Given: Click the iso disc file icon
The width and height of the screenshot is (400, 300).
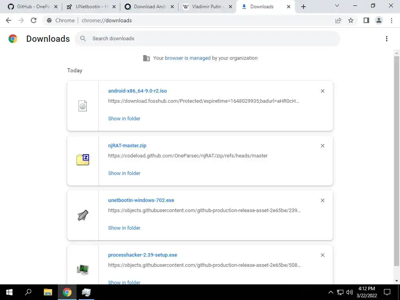Looking at the screenshot, I should [82, 106].
